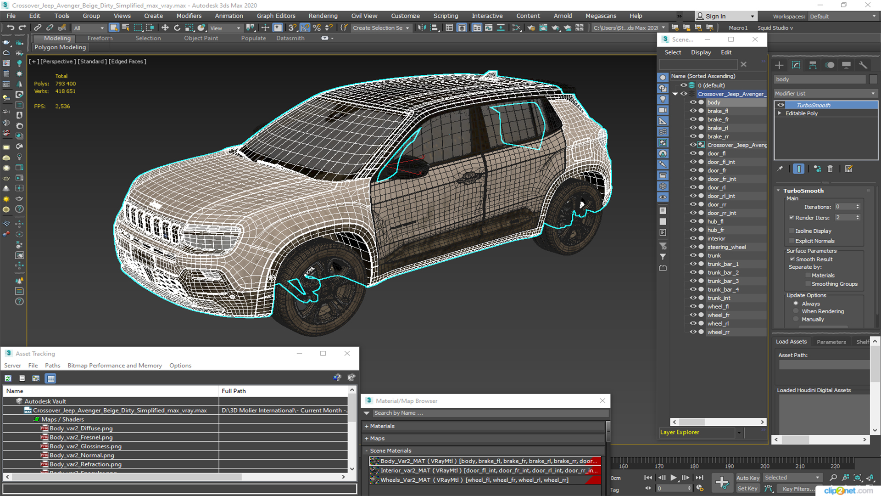Click Zoom Extents Selected icon
This screenshot has width=881, height=496.
click(x=857, y=478)
